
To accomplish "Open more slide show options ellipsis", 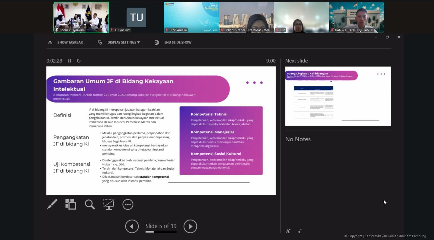I will [x=128, y=204].
